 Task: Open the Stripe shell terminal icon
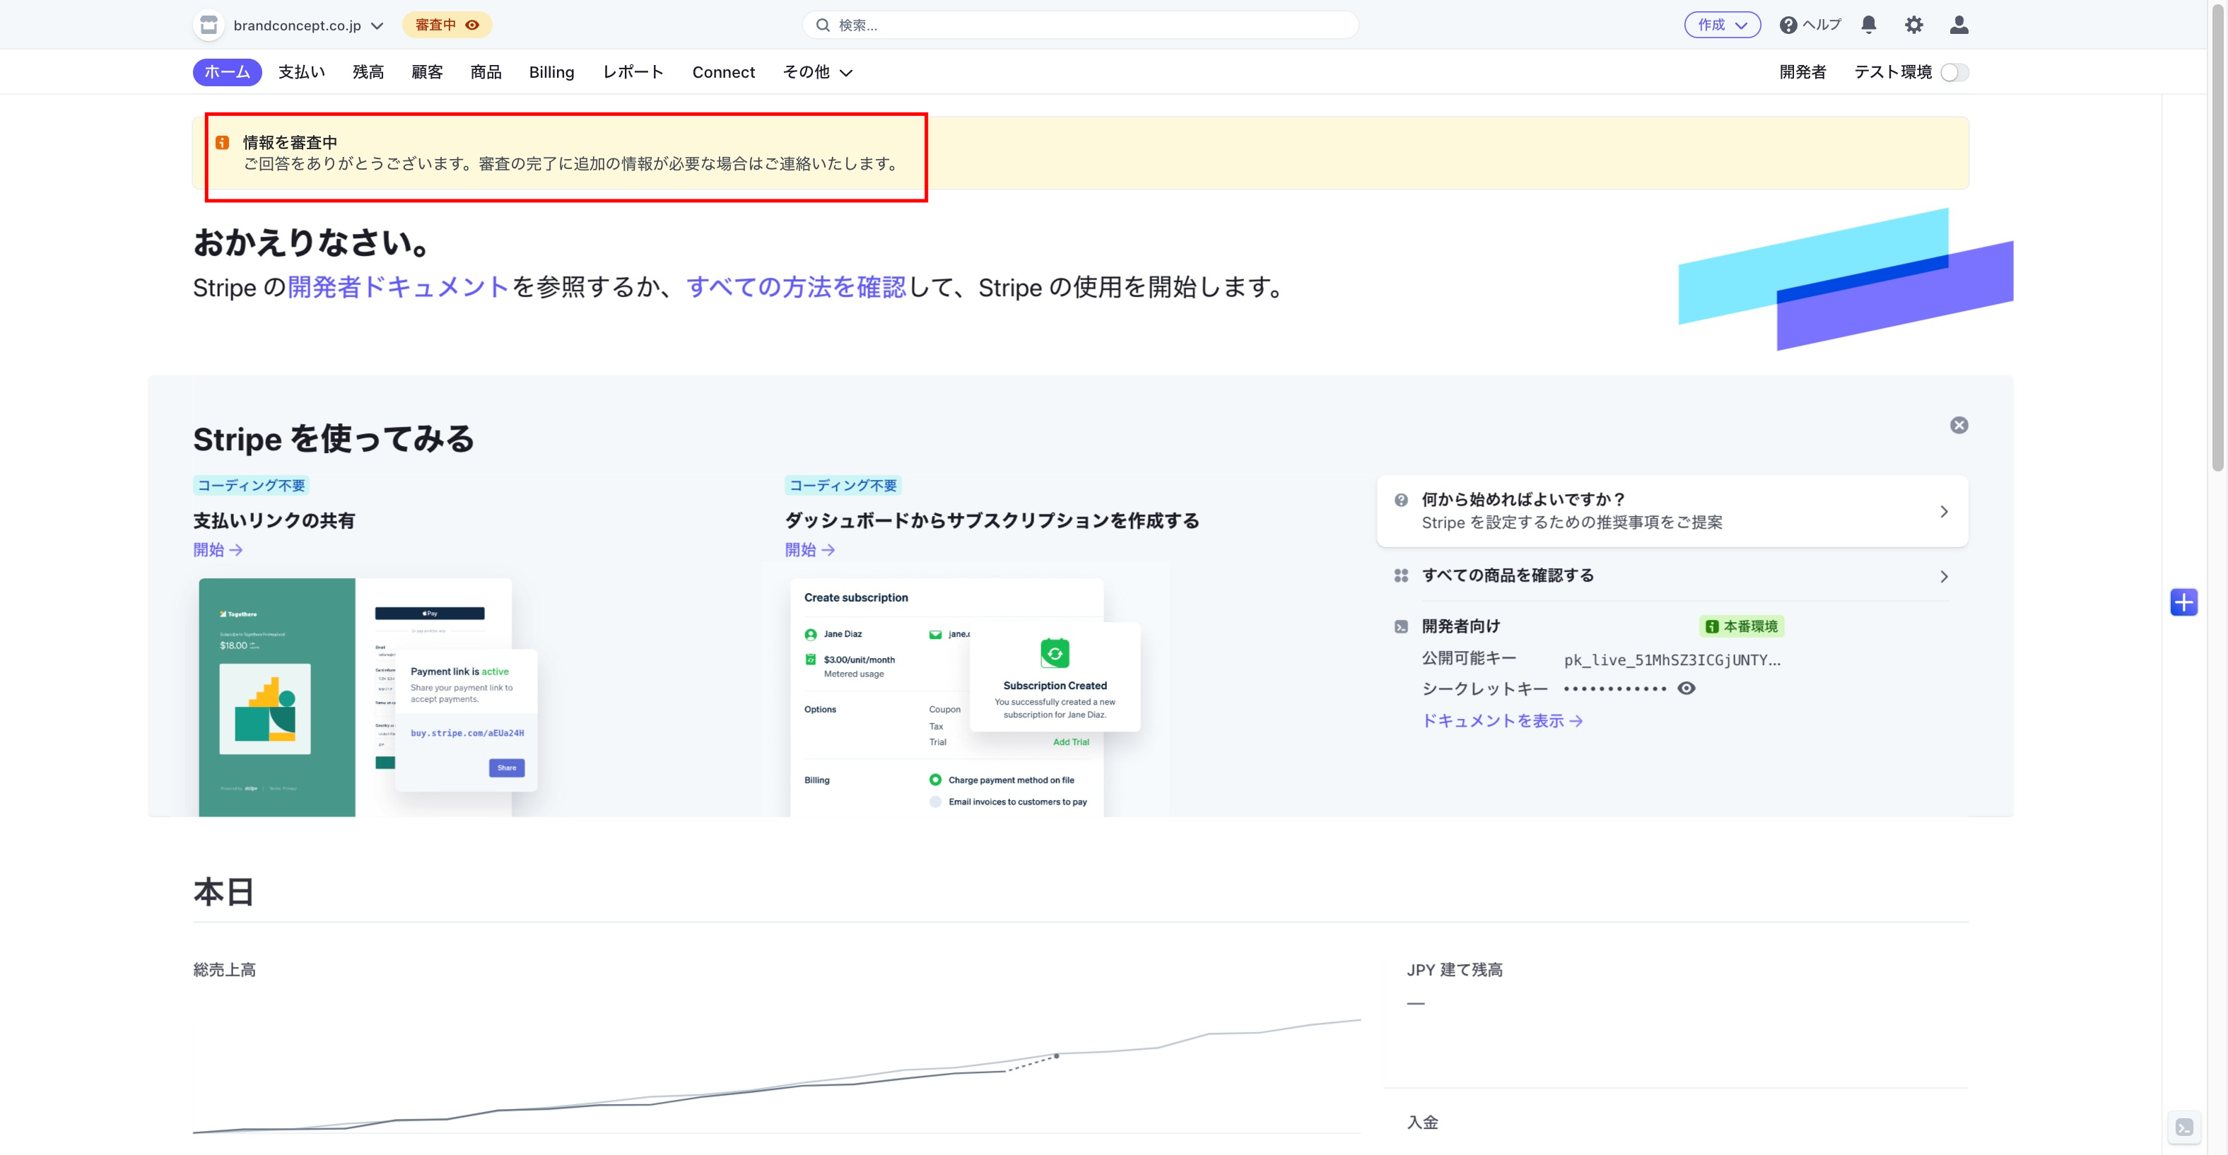click(2184, 1127)
